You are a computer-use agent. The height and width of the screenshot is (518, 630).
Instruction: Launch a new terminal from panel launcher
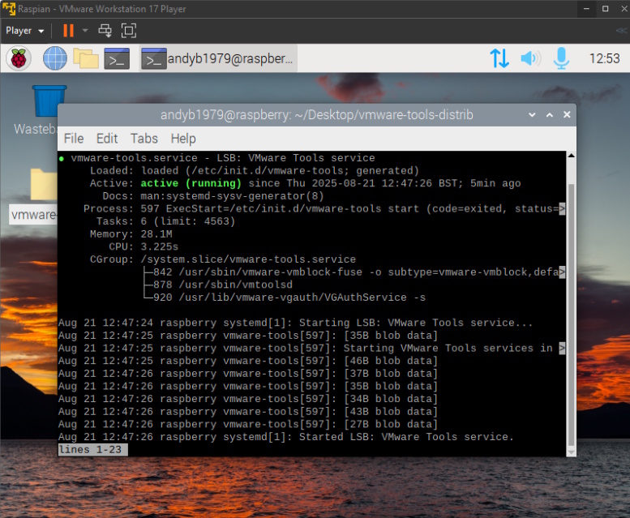117,58
